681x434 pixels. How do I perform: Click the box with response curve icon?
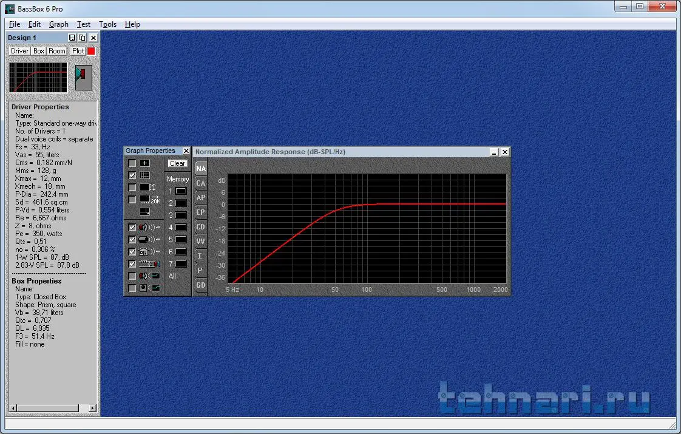149,288
